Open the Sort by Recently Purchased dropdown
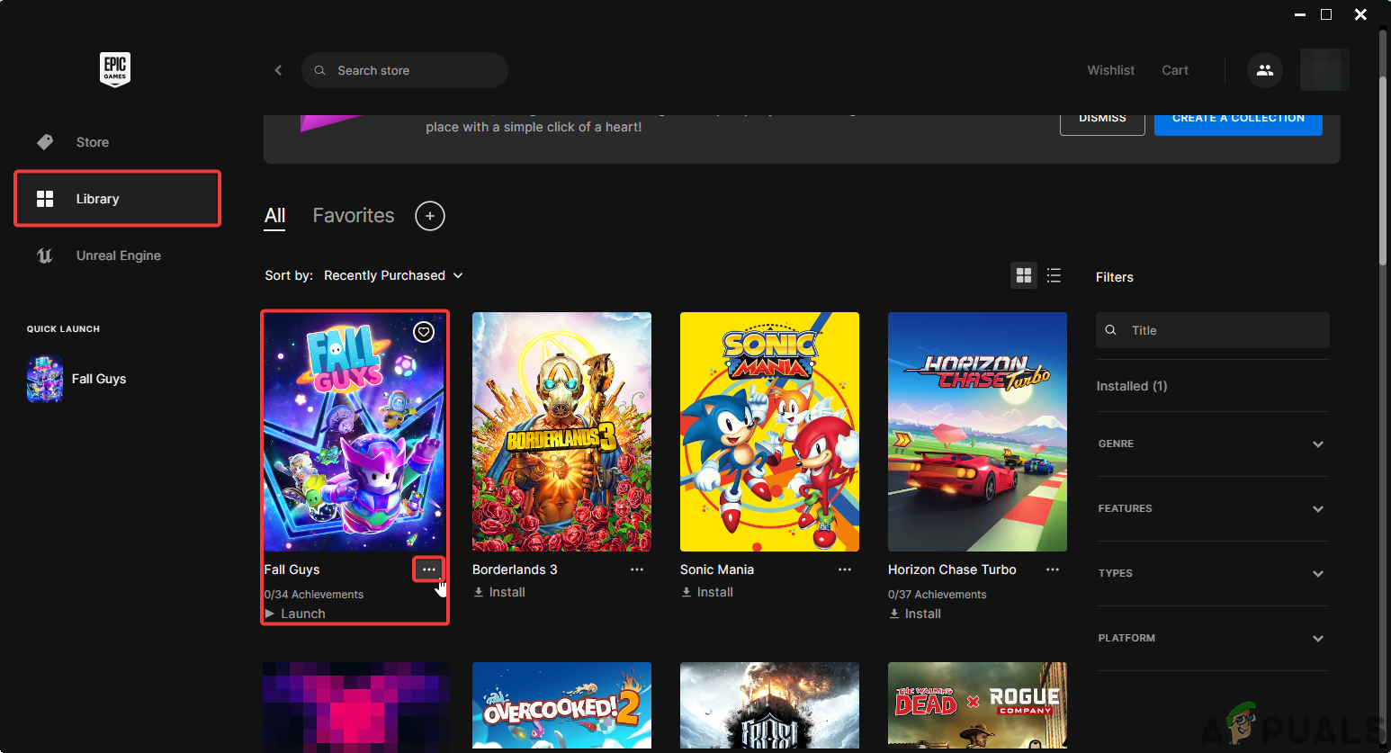This screenshot has height=753, width=1391. 393,275
